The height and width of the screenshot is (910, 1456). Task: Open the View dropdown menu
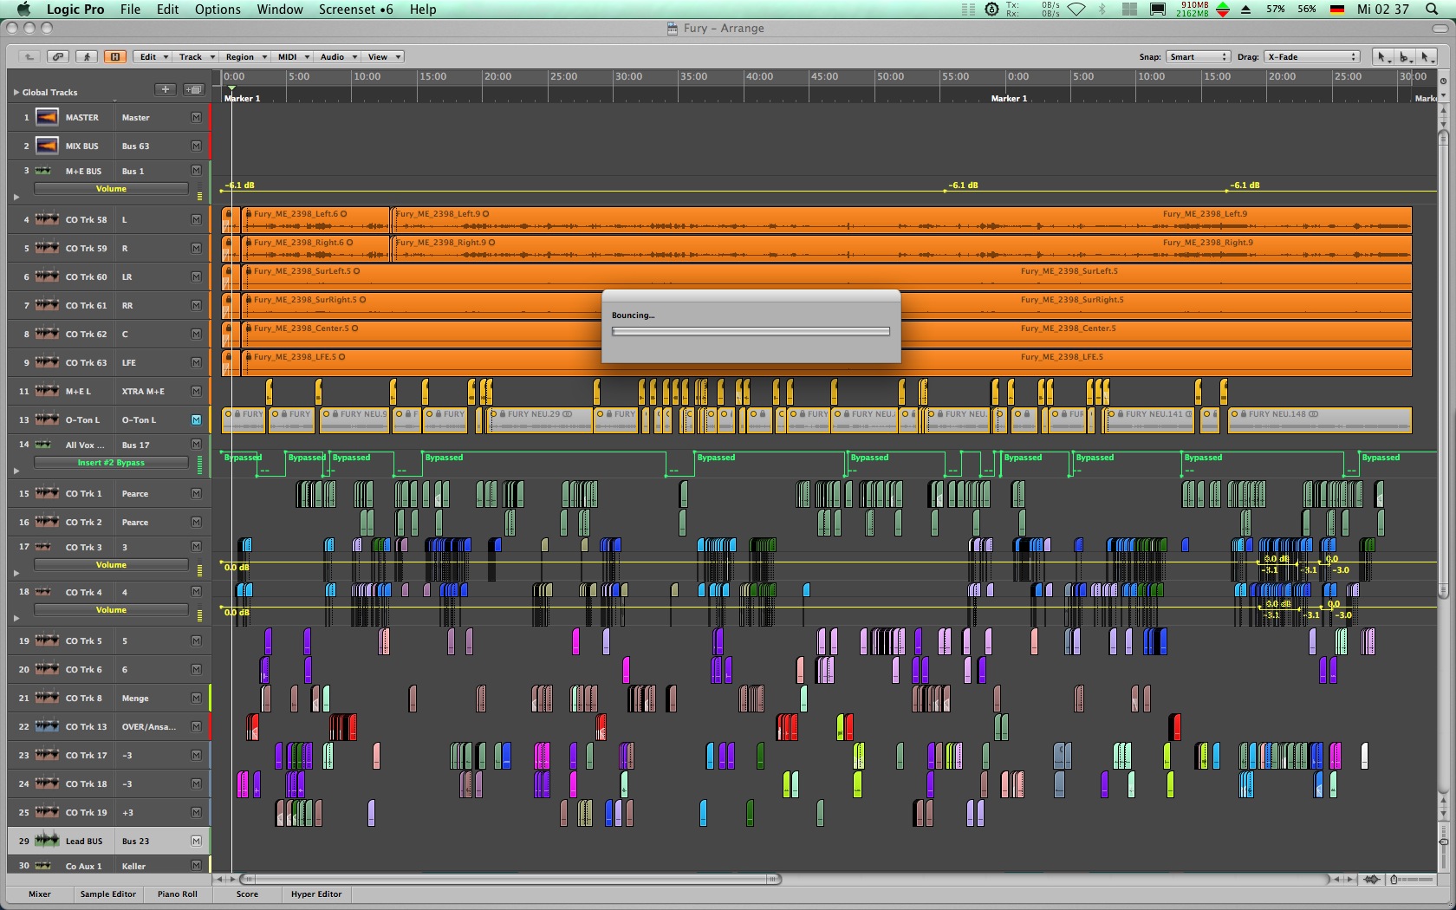point(384,57)
